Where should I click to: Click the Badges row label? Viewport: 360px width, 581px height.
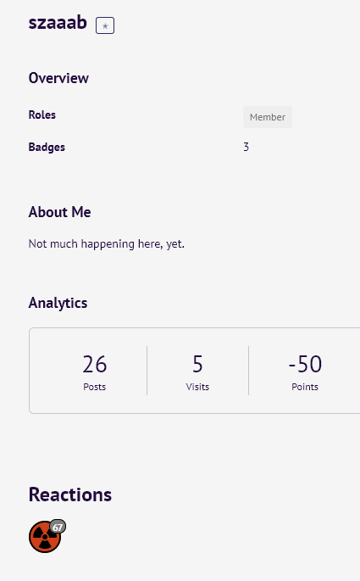[47, 147]
